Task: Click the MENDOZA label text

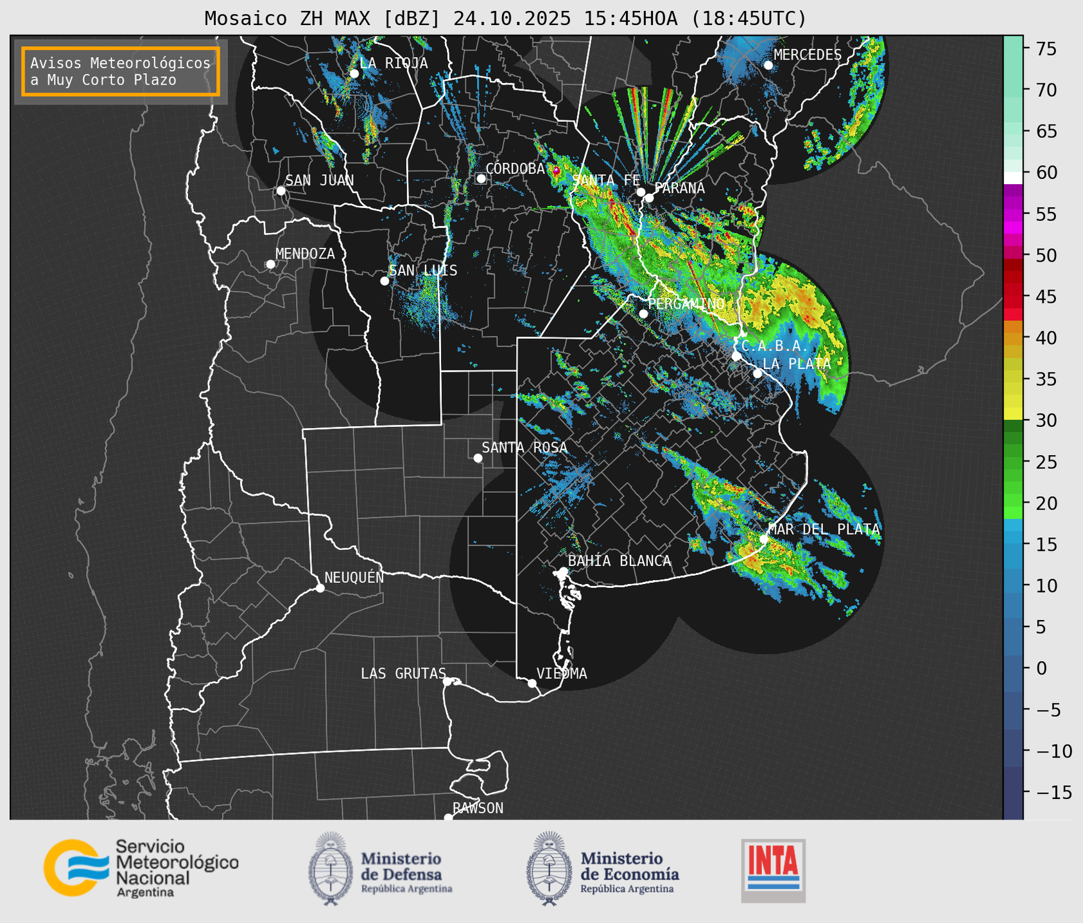Action: tap(306, 254)
